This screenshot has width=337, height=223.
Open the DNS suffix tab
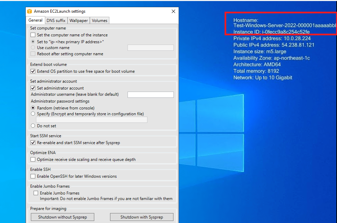[x=56, y=21]
